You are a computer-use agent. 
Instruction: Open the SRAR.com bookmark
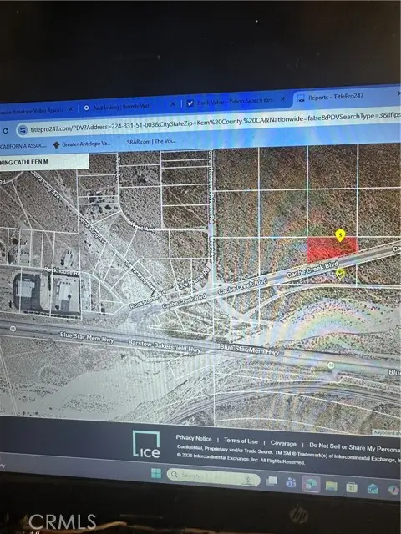151,141
